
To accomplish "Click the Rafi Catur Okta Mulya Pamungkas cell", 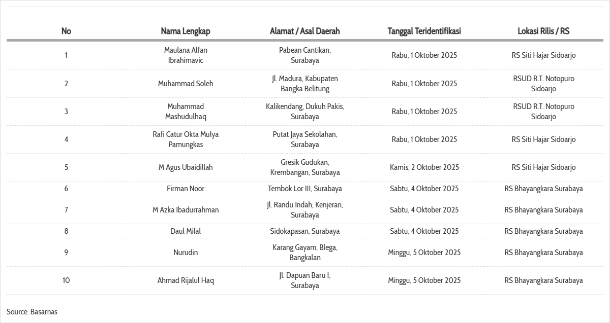I will pos(186,139).
